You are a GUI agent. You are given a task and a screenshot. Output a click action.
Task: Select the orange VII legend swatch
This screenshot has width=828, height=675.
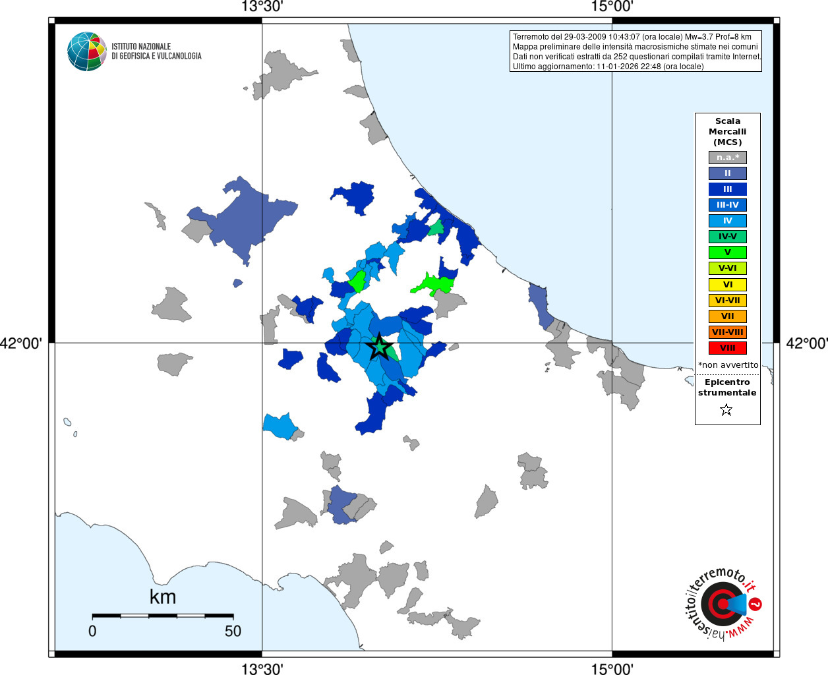[x=728, y=316]
